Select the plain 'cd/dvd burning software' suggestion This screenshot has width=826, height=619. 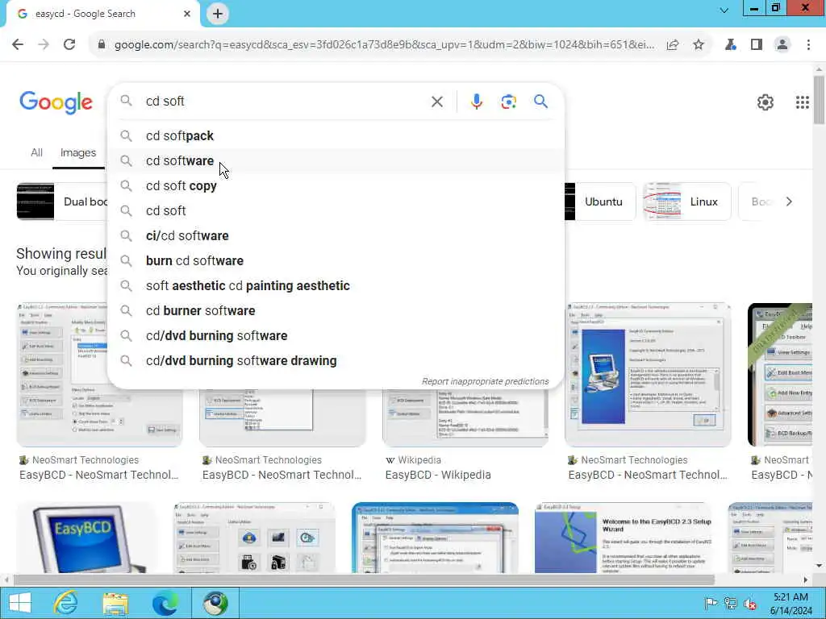pos(336,336)
